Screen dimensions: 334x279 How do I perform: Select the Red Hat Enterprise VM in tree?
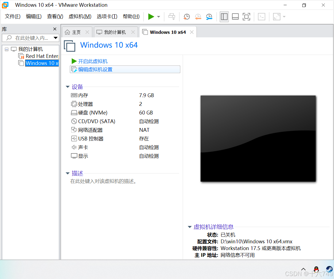click(x=42, y=56)
